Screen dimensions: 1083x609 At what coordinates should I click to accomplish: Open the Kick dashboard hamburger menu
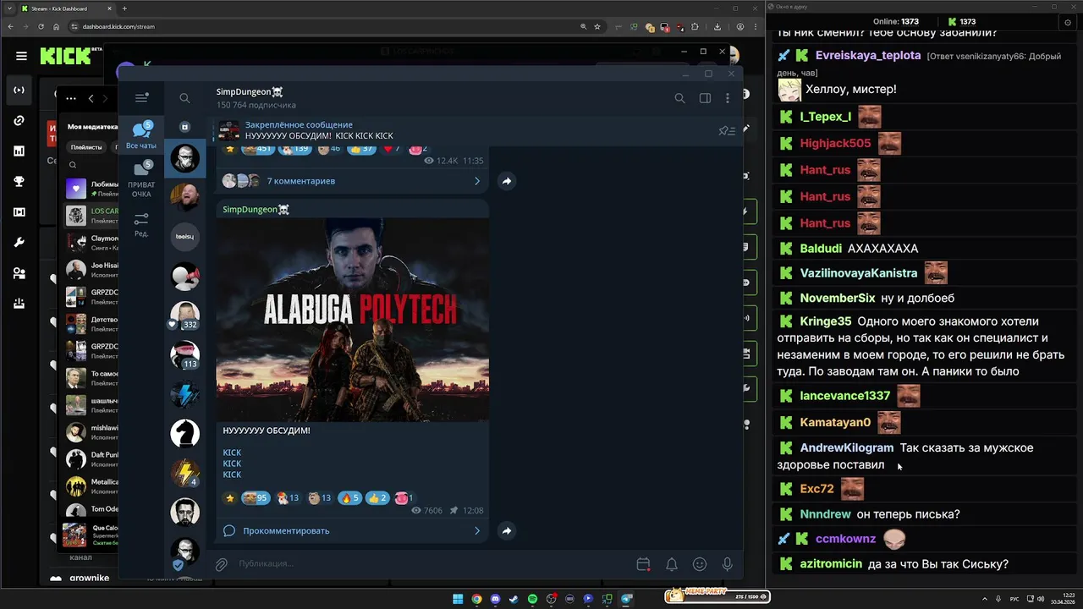click(21, 57)
